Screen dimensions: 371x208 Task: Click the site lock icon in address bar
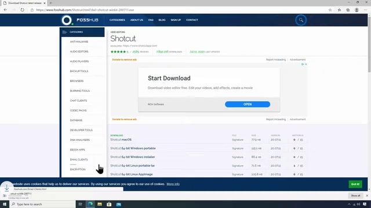[32, 10]
